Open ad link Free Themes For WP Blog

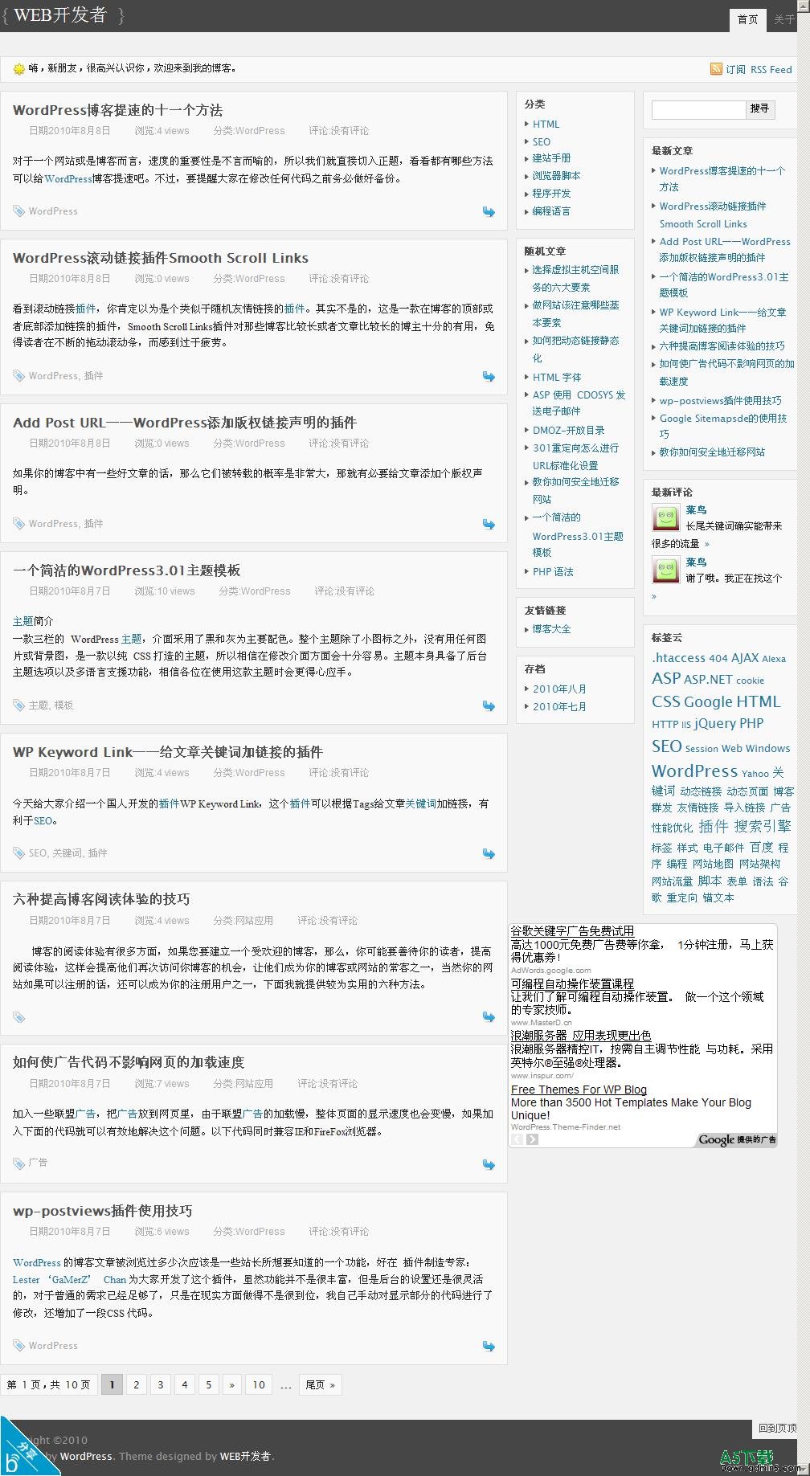click(x=579, y=1090)
